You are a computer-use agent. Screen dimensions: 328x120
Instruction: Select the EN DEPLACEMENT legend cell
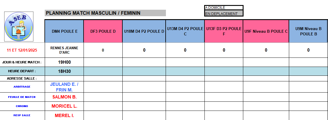click(224, 14)
